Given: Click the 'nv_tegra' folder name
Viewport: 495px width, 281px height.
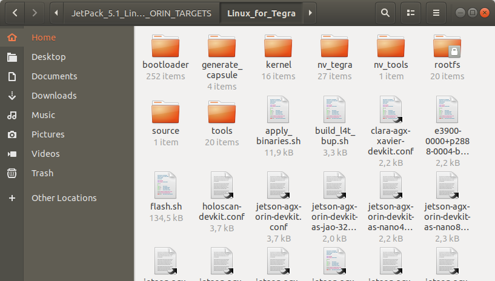Looking at the screenshot, I should (x=334, y=65).
